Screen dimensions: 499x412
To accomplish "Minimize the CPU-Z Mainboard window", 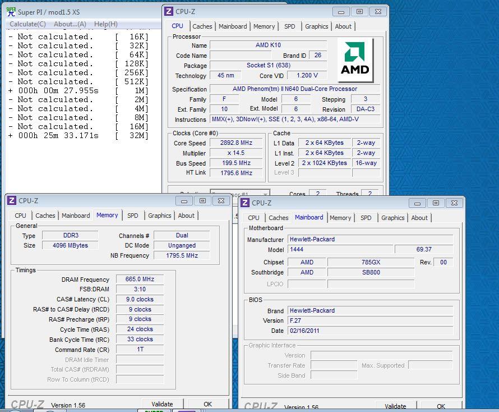I will [x=418, y=203].
